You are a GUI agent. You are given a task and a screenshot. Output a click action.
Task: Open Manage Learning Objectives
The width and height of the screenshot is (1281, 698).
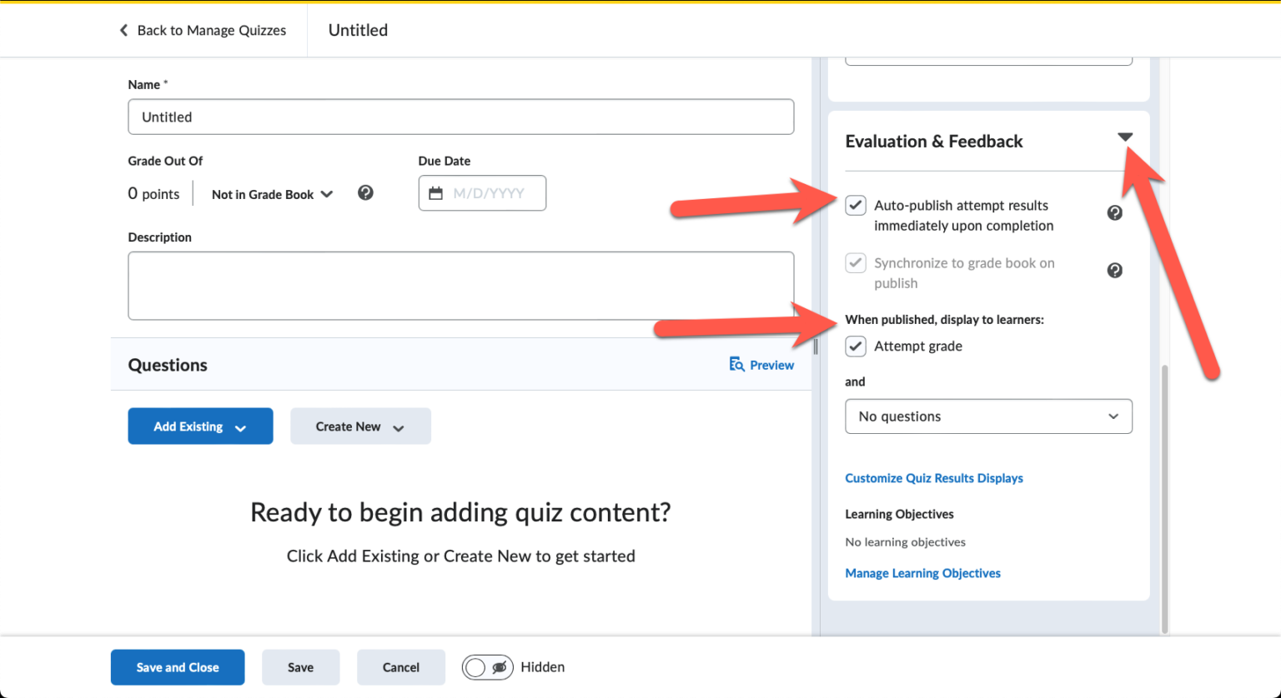click(x=922, y=573)
